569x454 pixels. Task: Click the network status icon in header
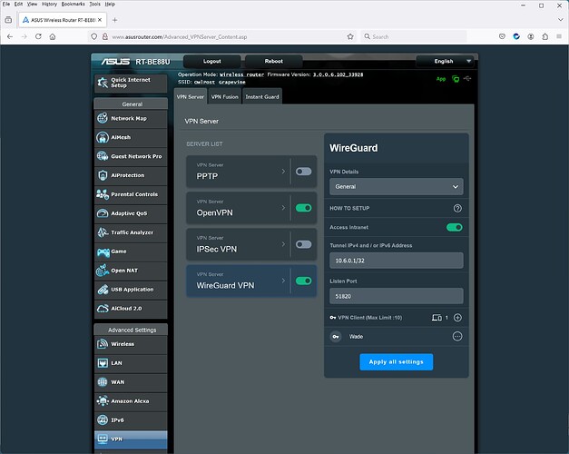click(456, 79)
